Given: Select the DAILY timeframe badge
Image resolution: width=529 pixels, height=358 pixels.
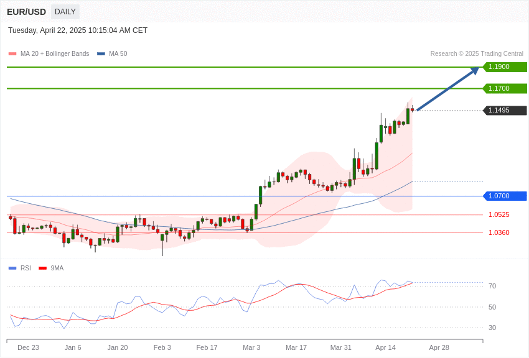Looking at the screenshot, I should click(65, 12).
